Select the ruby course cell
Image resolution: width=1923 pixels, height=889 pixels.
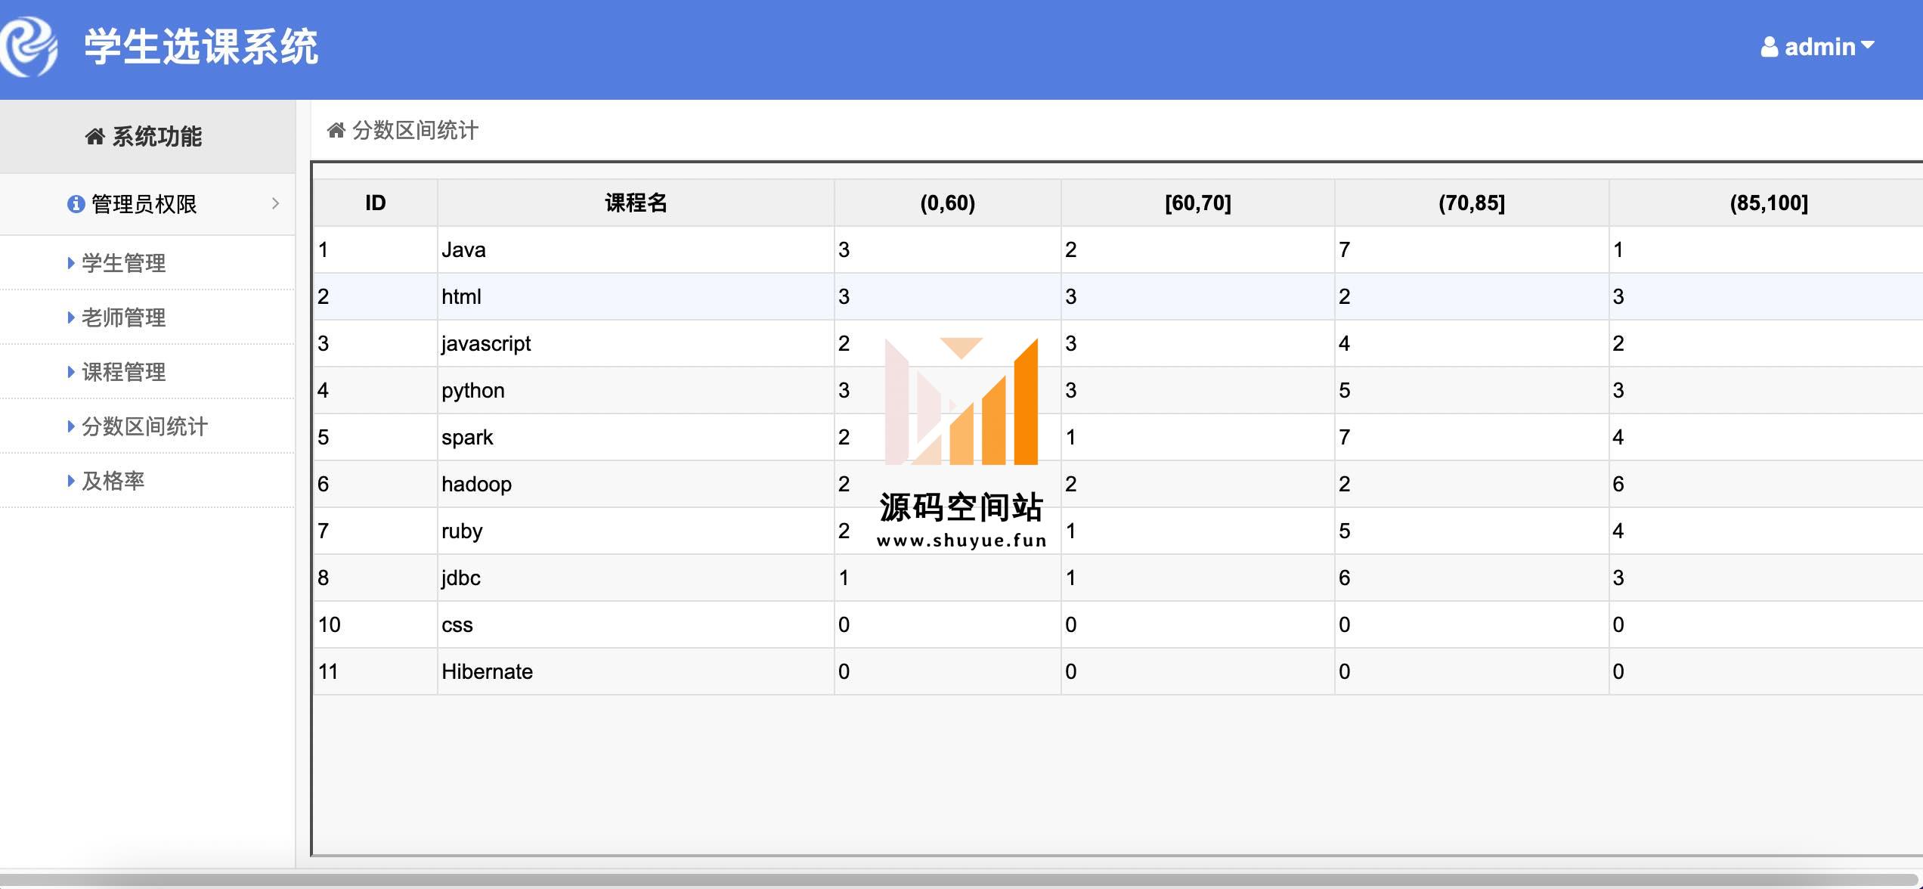tap(636, 531)
